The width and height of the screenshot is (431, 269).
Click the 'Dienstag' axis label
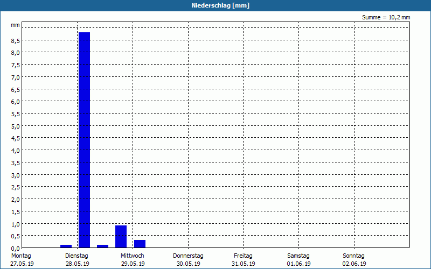coord(77,256)
